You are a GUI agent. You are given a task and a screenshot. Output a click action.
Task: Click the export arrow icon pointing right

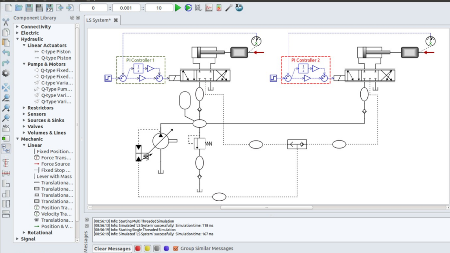[x=70, y=8]
